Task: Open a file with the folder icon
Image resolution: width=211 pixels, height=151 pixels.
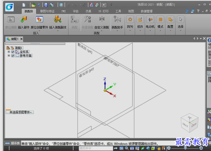Action: point(33,5)
